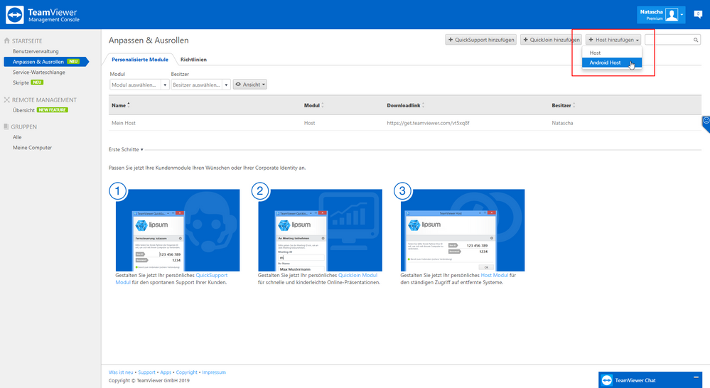Click Natascha's profile avatar
The height and width of the screenshot is (388, 710).
672,15
